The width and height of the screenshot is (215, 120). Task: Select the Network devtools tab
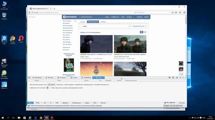[98, 78]
